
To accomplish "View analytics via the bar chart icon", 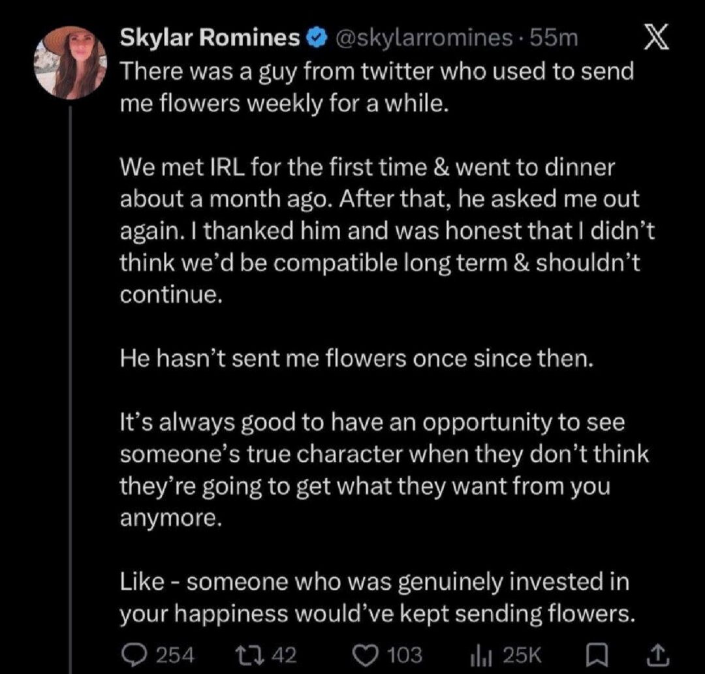I will [480, 656].
